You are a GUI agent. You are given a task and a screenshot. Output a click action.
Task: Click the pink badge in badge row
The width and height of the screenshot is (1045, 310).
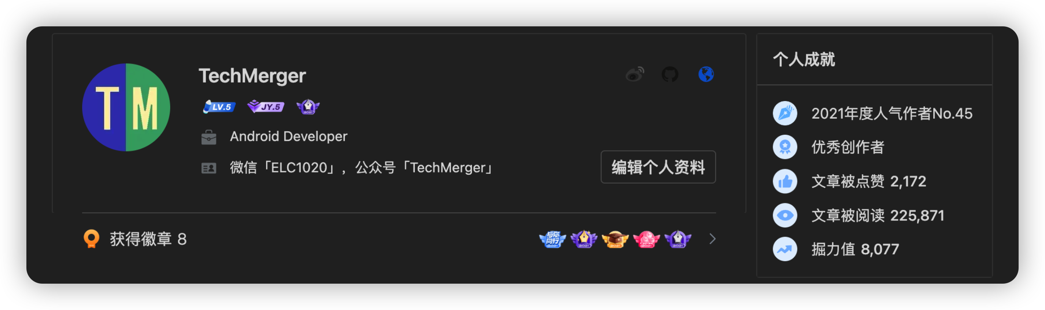(x=647, y=239)
